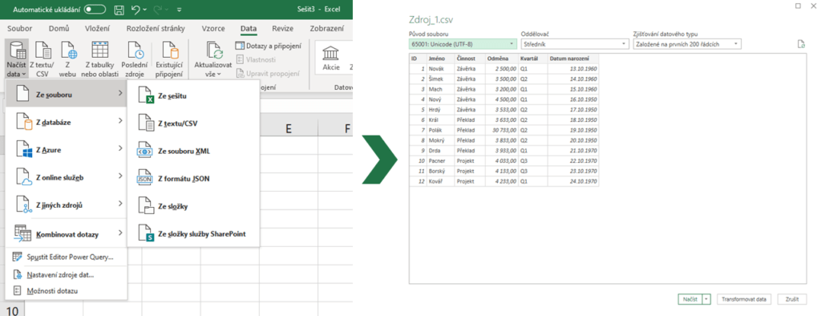Open the Soubor tab
Viewport: 821px width, 316px height.
19,28
